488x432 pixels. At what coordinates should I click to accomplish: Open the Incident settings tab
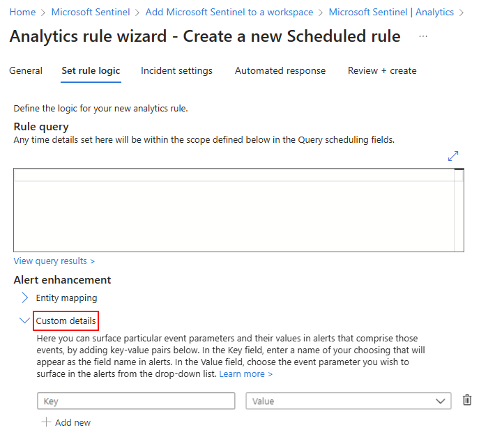[x=176, y=70]
